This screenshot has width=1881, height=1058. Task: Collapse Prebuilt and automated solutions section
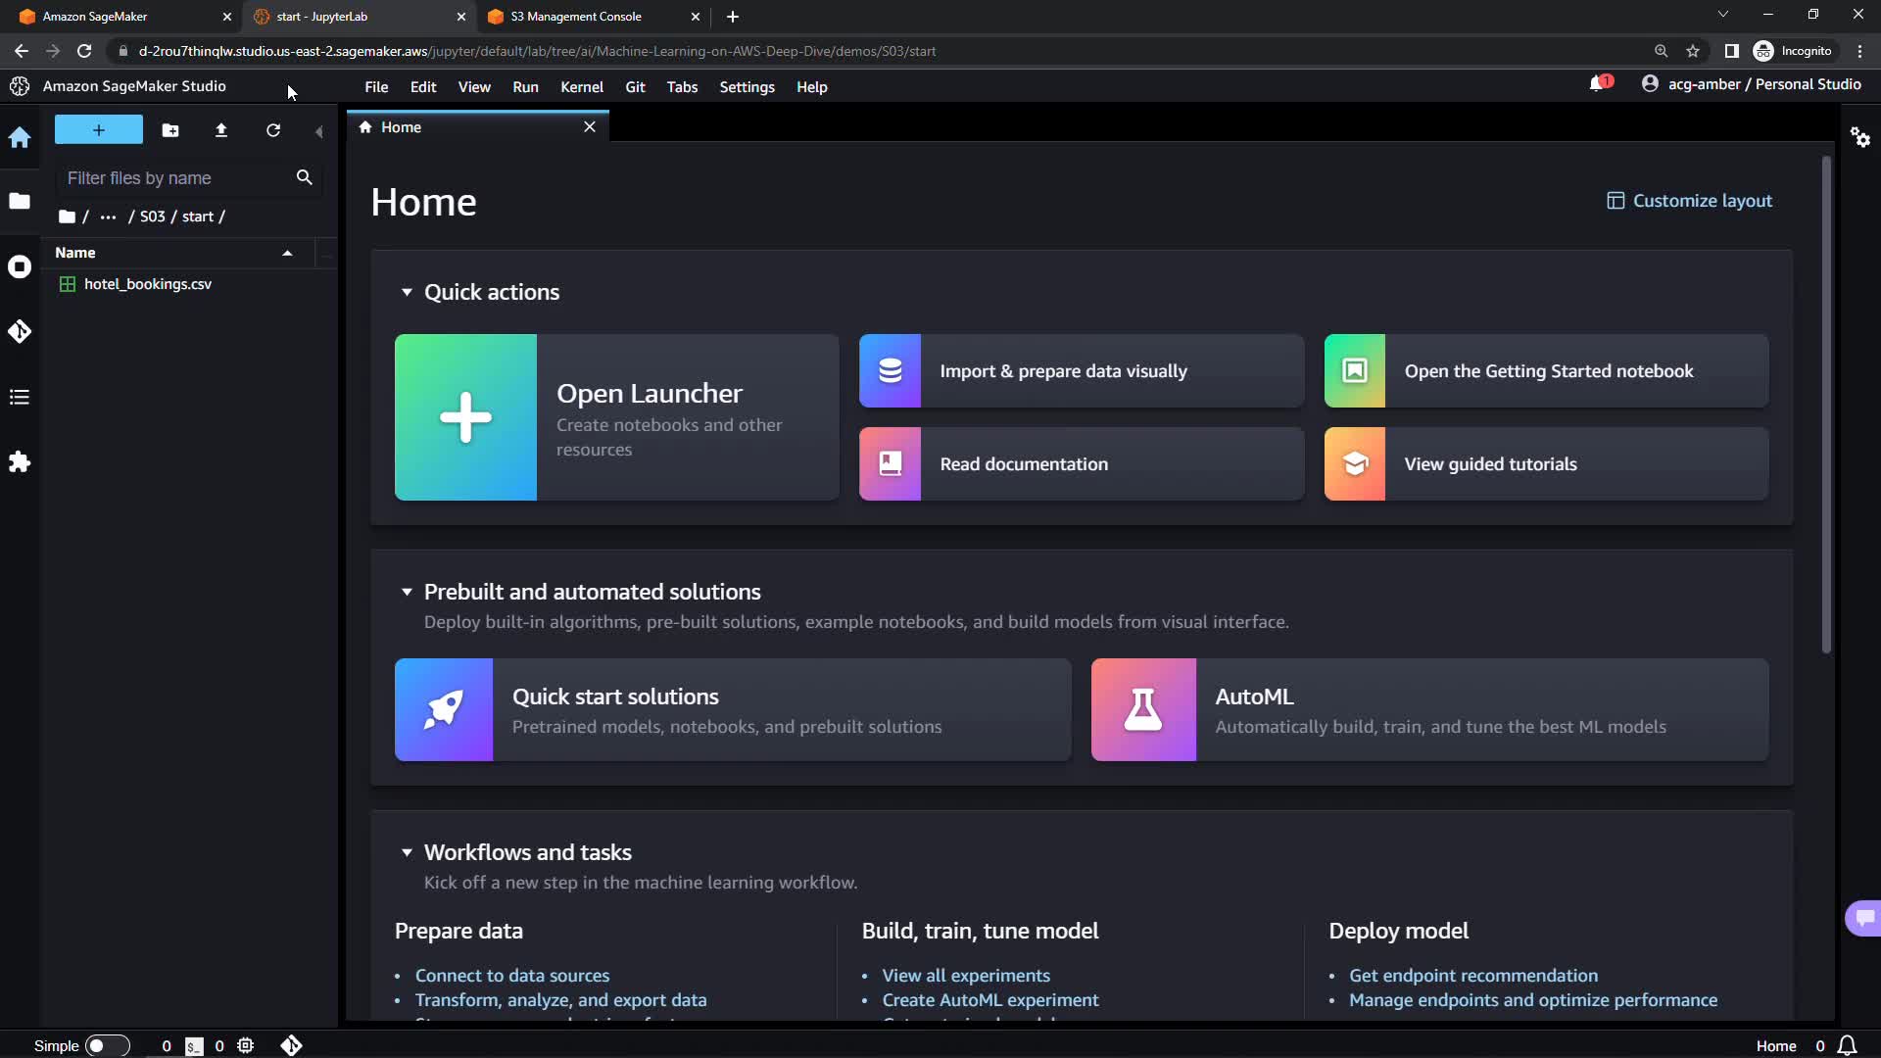(407, 592)
